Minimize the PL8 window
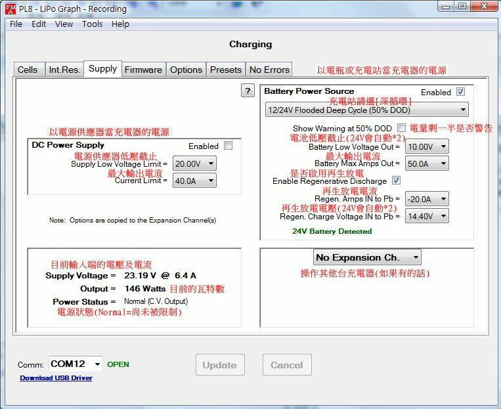Screen dimensions: 501x409 [447, 7]
